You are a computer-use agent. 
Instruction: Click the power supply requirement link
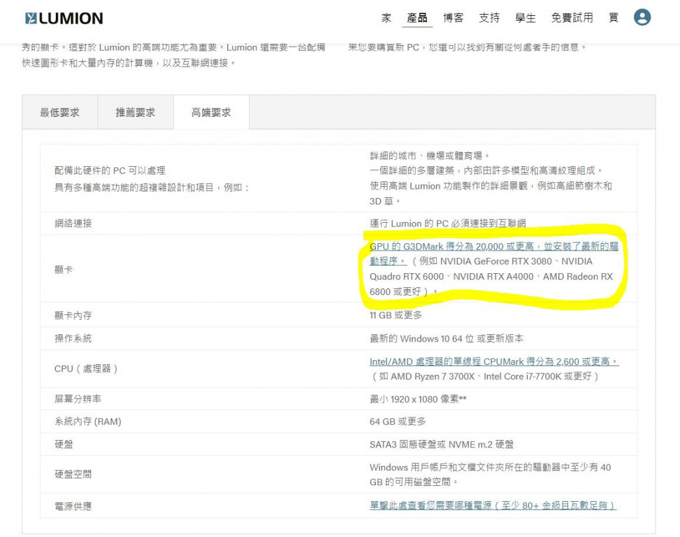(x=493, y=506)
